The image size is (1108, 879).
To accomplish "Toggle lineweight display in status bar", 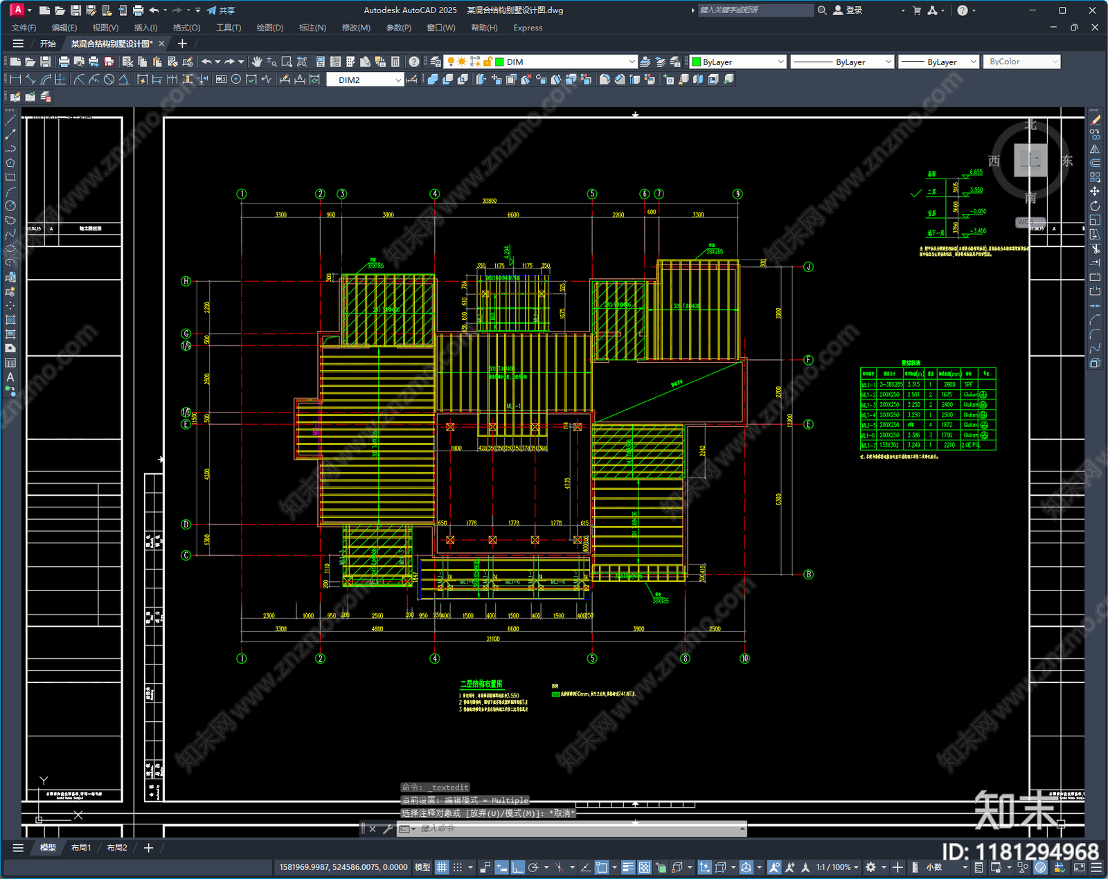I will pyautogui.click(x=628, y=867).
